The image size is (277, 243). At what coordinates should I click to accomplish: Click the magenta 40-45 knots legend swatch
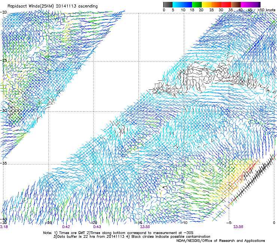pyautogui.click(x=246, y=4)
